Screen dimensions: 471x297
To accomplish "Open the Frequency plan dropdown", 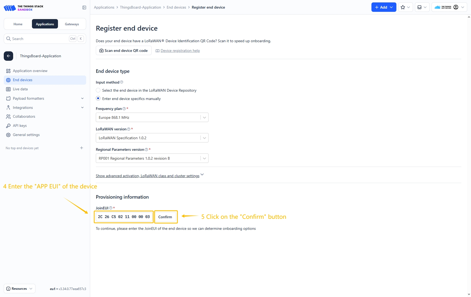I will coord(152,117).
